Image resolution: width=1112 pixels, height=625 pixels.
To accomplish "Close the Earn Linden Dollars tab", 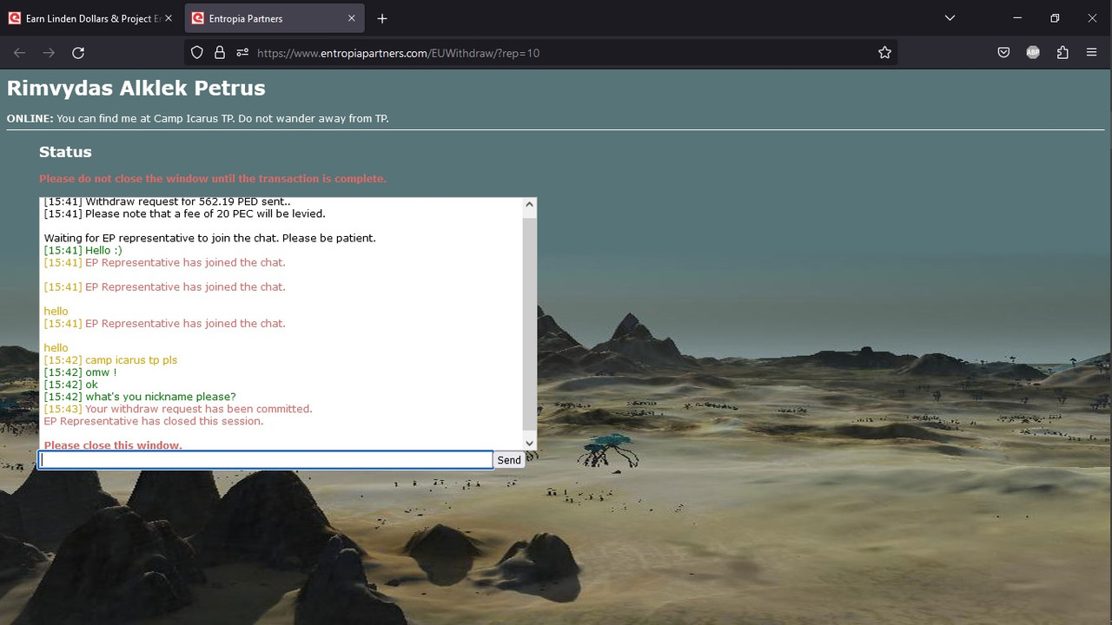I will tap(169, 18).
